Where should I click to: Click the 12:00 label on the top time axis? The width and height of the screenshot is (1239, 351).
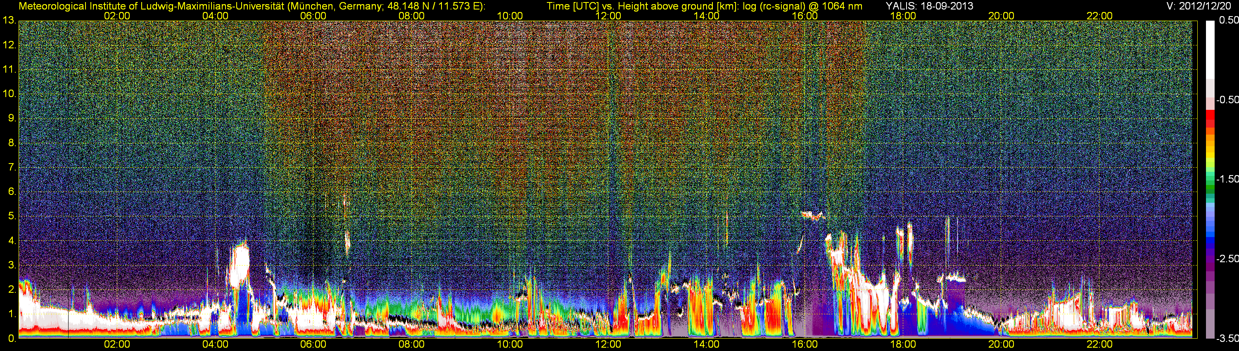coord(608,16)
